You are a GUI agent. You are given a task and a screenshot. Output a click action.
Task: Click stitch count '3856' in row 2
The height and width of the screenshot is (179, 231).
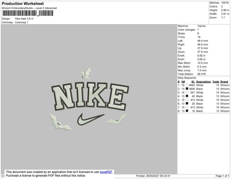tap(192, 89)
